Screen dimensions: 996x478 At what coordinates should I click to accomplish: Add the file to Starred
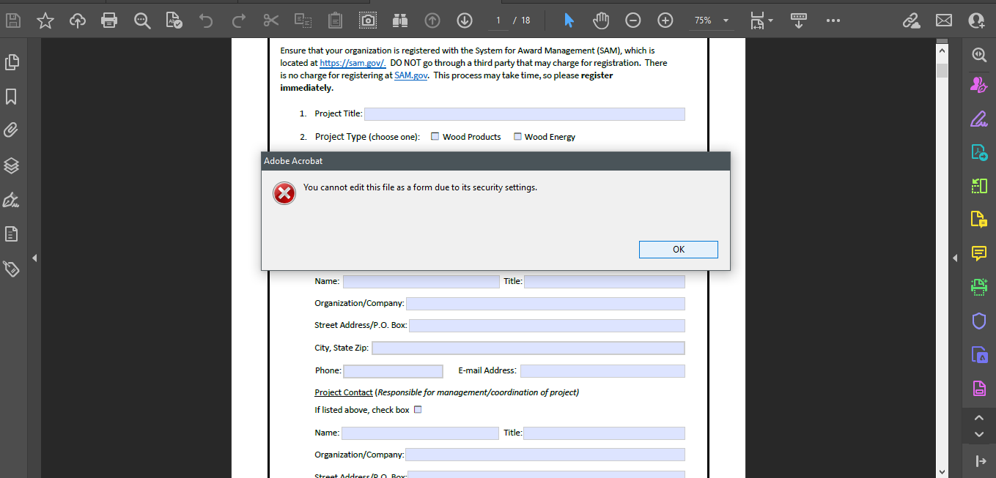click(45, 20)
